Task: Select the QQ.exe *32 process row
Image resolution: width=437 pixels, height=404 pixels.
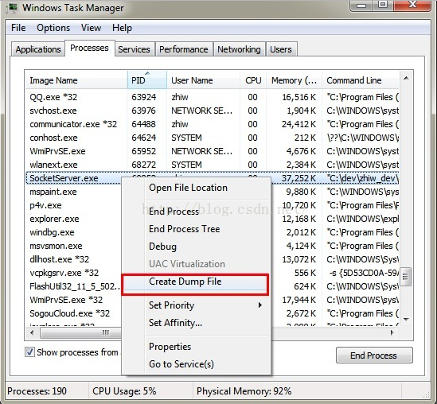Action: point(212,97)
